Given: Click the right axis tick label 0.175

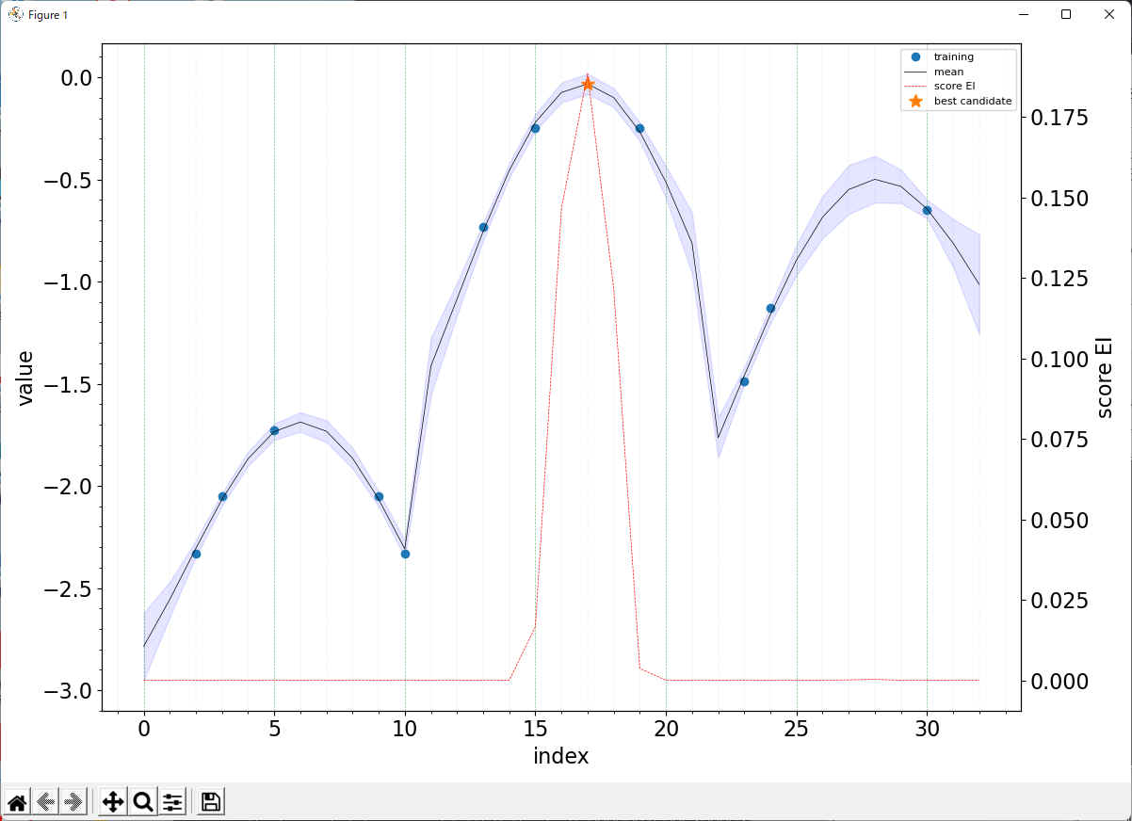Looking at the screenshot, I should pos(1059,118).
